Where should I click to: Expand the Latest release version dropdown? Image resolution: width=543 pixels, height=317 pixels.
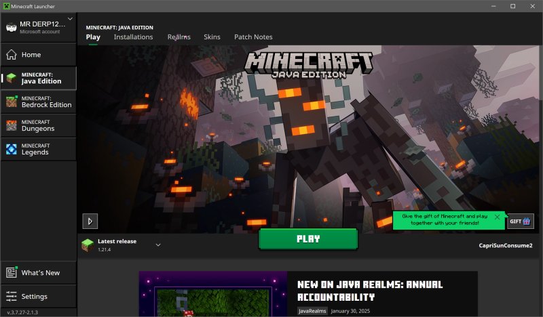[x=158, y=245]
